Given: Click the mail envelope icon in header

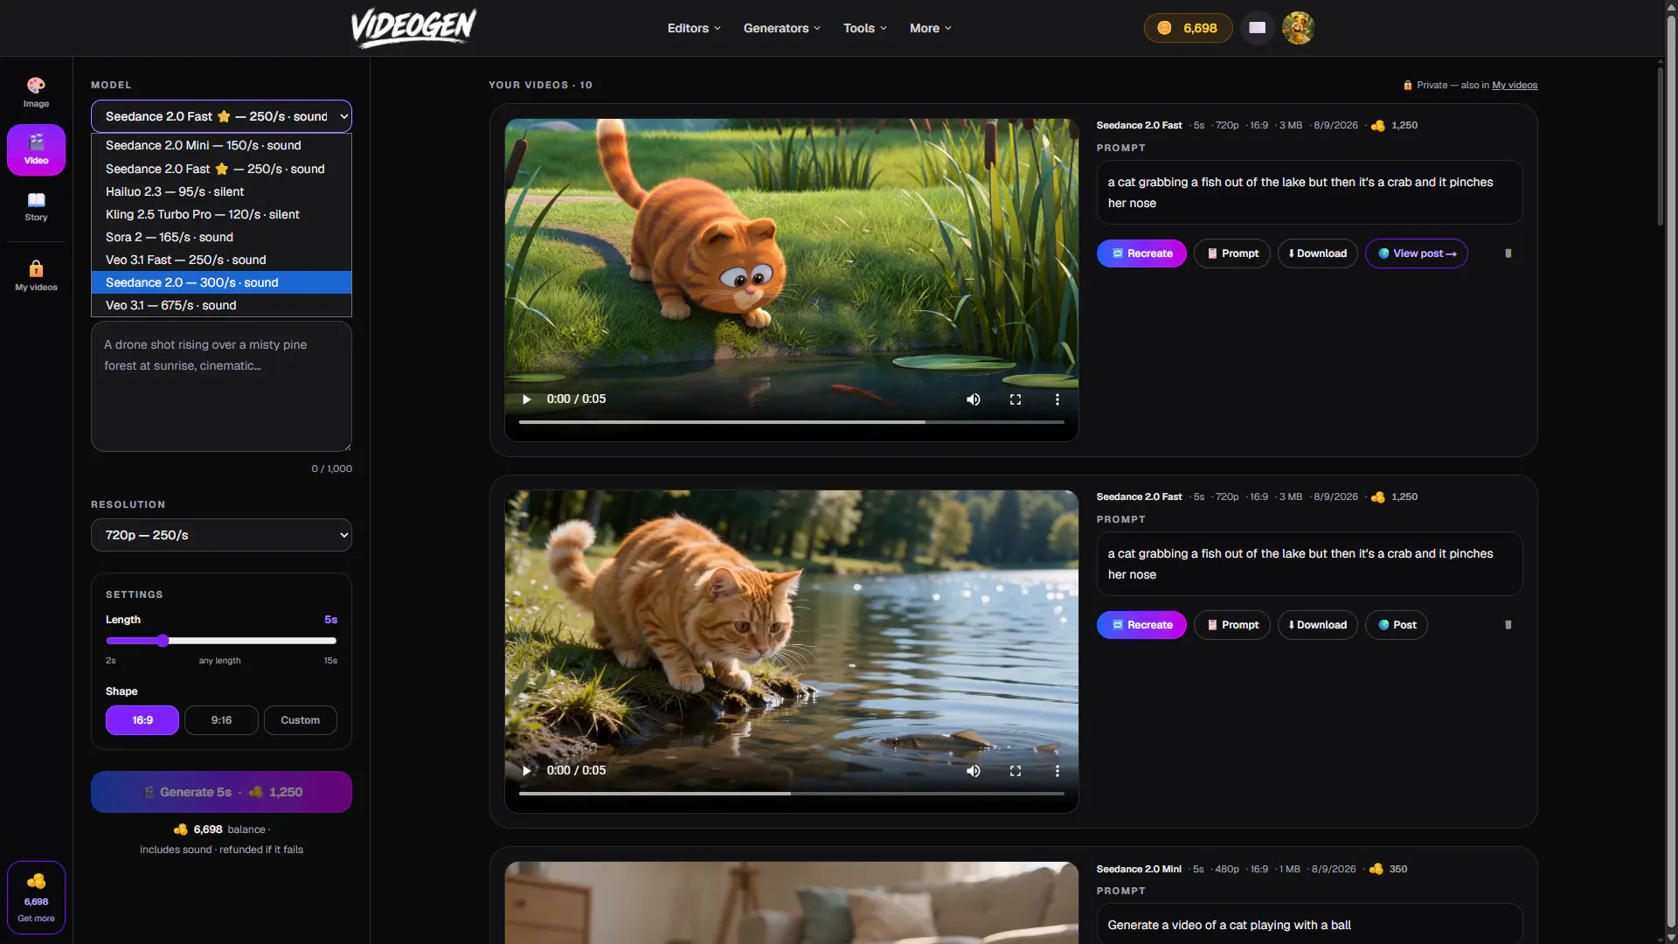Looking at the screenshot, I should coord(1257,28).
